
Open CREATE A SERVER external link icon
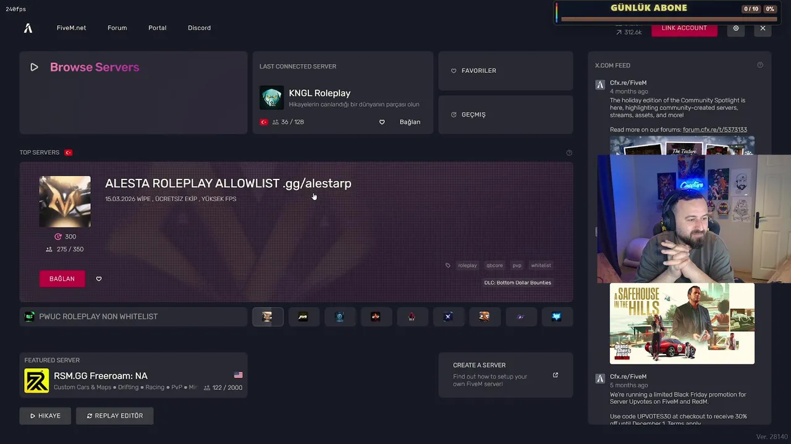pyautogui.click(x=556, y=375)
